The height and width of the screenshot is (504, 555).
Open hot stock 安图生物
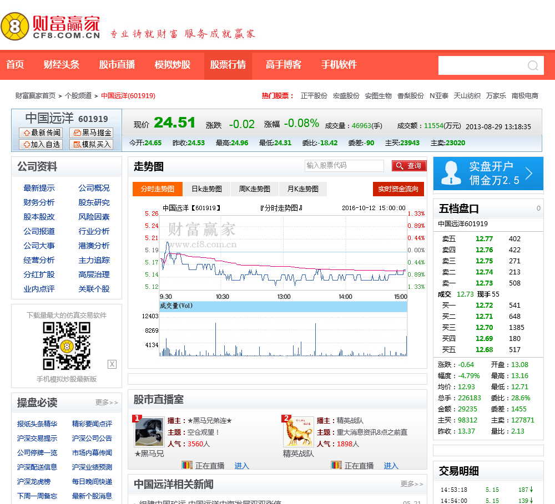378,95
